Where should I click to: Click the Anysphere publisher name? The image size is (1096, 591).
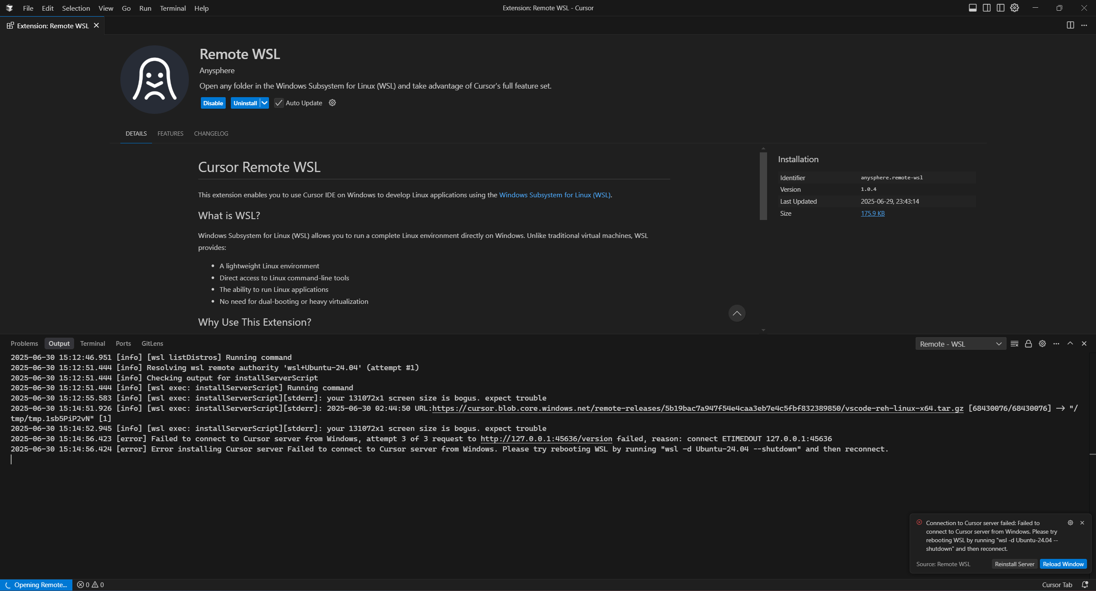(217, 70)
